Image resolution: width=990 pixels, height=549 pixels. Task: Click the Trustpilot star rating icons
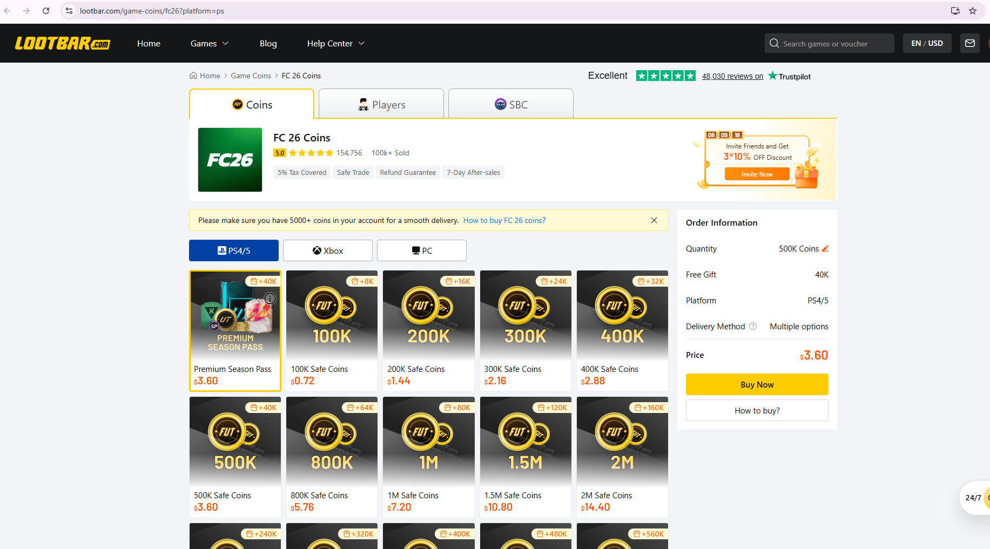[666, 76]
